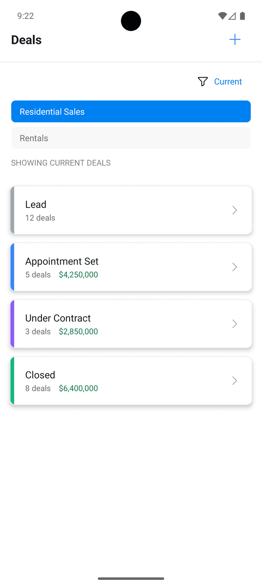Tap the $4,250,000 value on Appointment Set
262x586 pixels.
click(x=78, y=275)
